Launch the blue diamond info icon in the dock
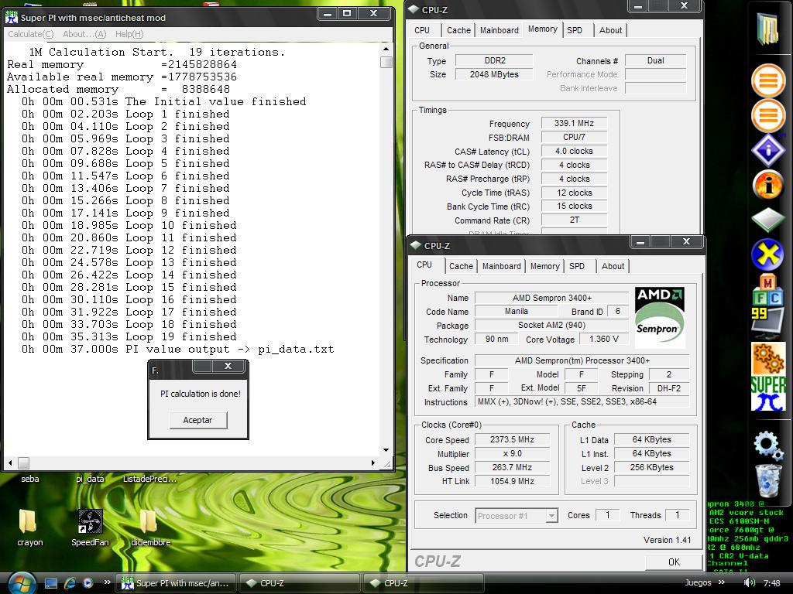 tap(767, 150)
